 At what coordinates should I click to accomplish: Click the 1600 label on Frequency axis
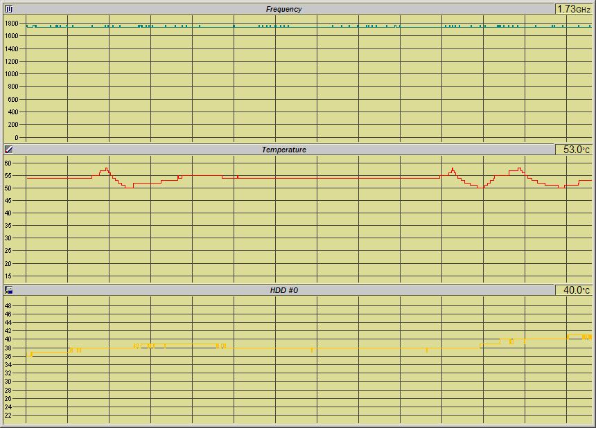click(x=11, y=36)
